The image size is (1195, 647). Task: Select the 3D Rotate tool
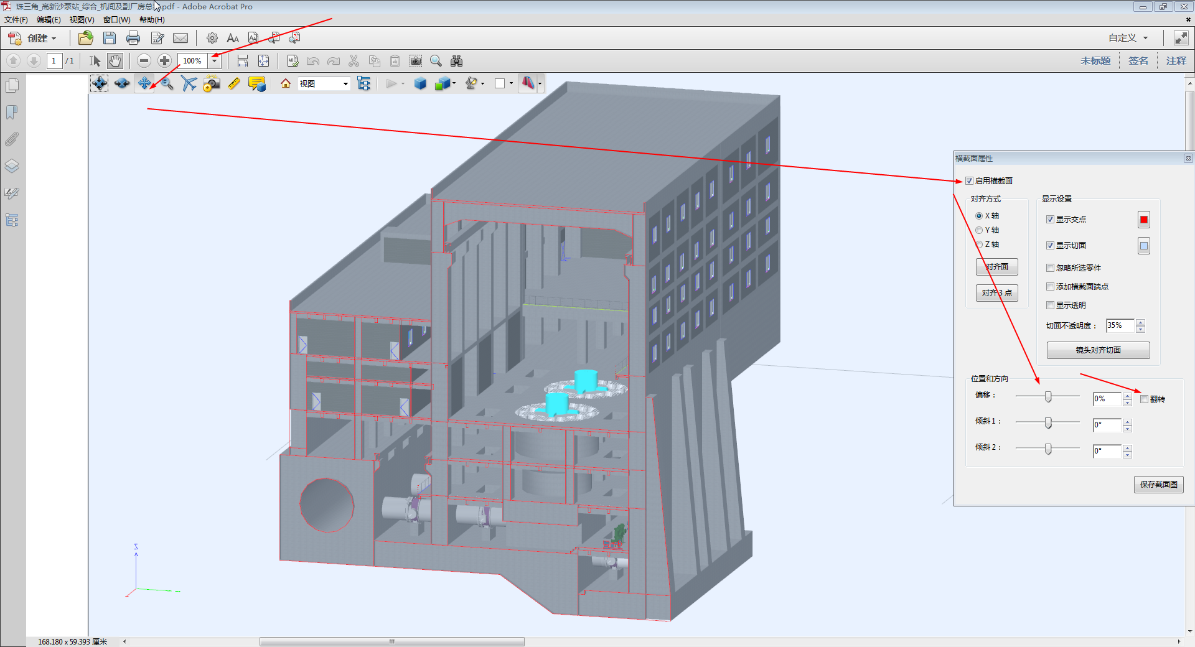click(x=100, y=83)
